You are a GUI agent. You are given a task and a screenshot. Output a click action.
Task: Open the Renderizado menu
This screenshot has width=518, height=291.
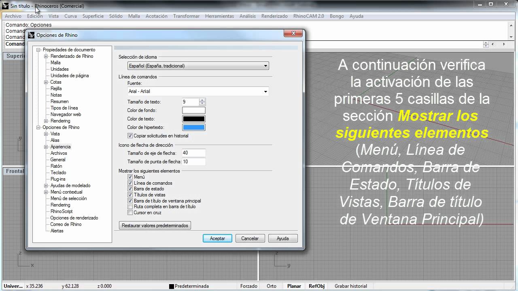click(274, 16)
